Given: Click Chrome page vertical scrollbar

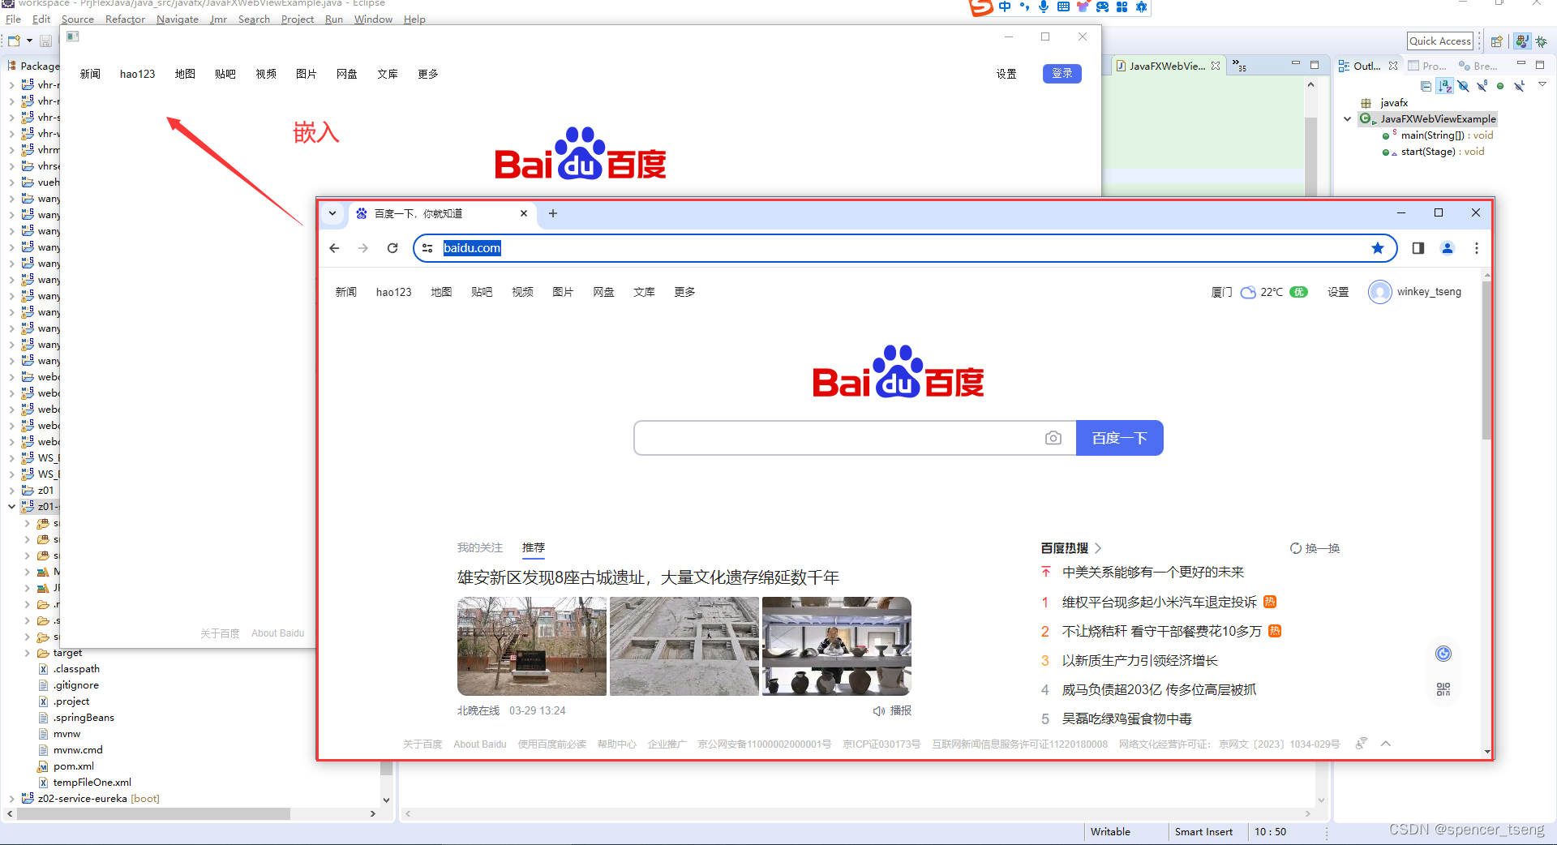Looking at the screenshot, I should [x=1487, y=361].
